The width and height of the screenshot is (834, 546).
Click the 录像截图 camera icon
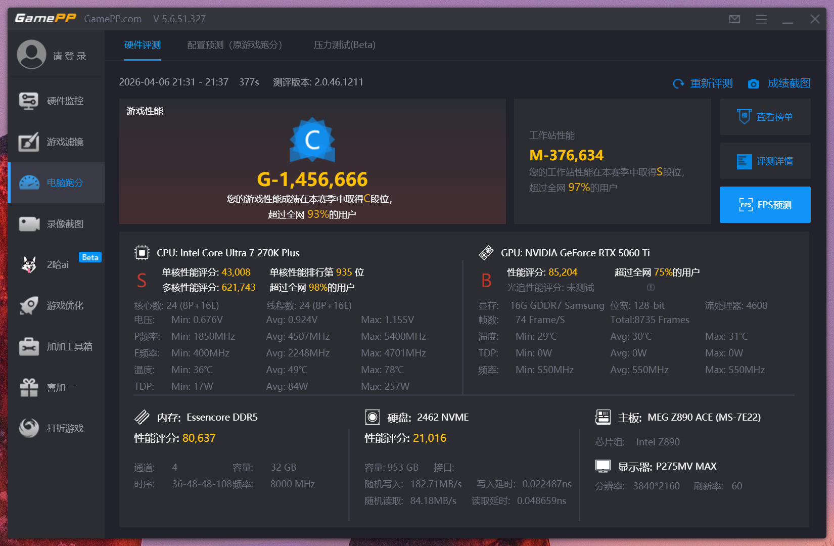coord(29,224)
